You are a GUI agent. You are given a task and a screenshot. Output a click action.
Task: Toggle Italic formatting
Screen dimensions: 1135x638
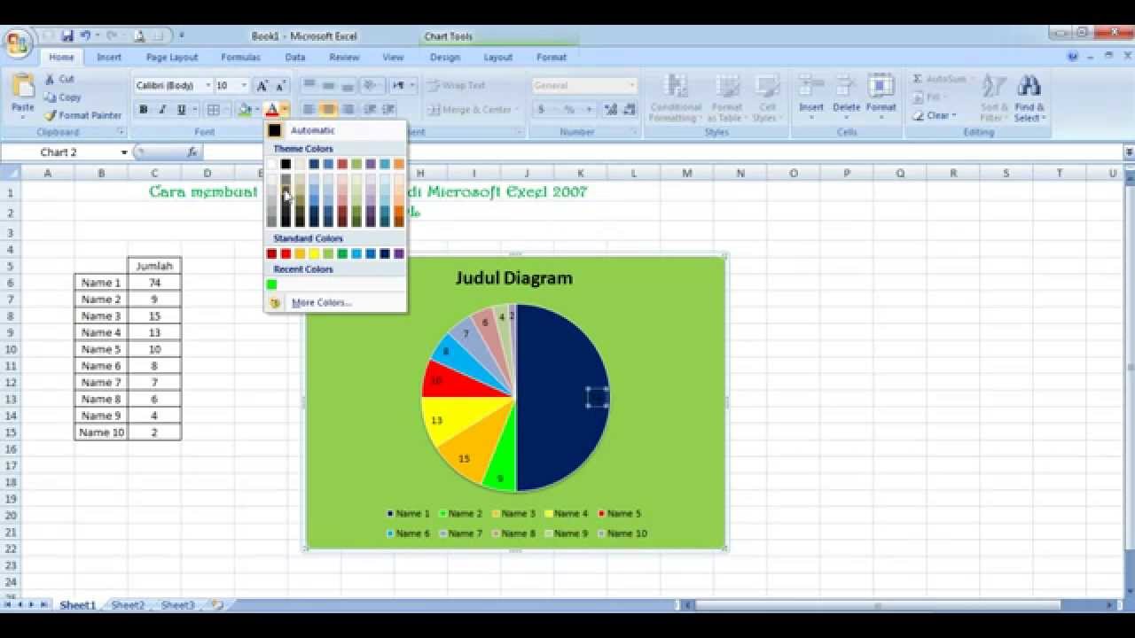click(x=162, y=110)
